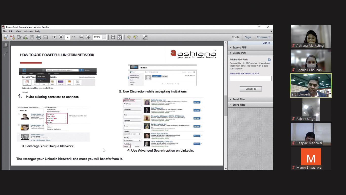The image size is (346, 195).
Task: Collapse the Create PDF section
Action: point(251,53)
